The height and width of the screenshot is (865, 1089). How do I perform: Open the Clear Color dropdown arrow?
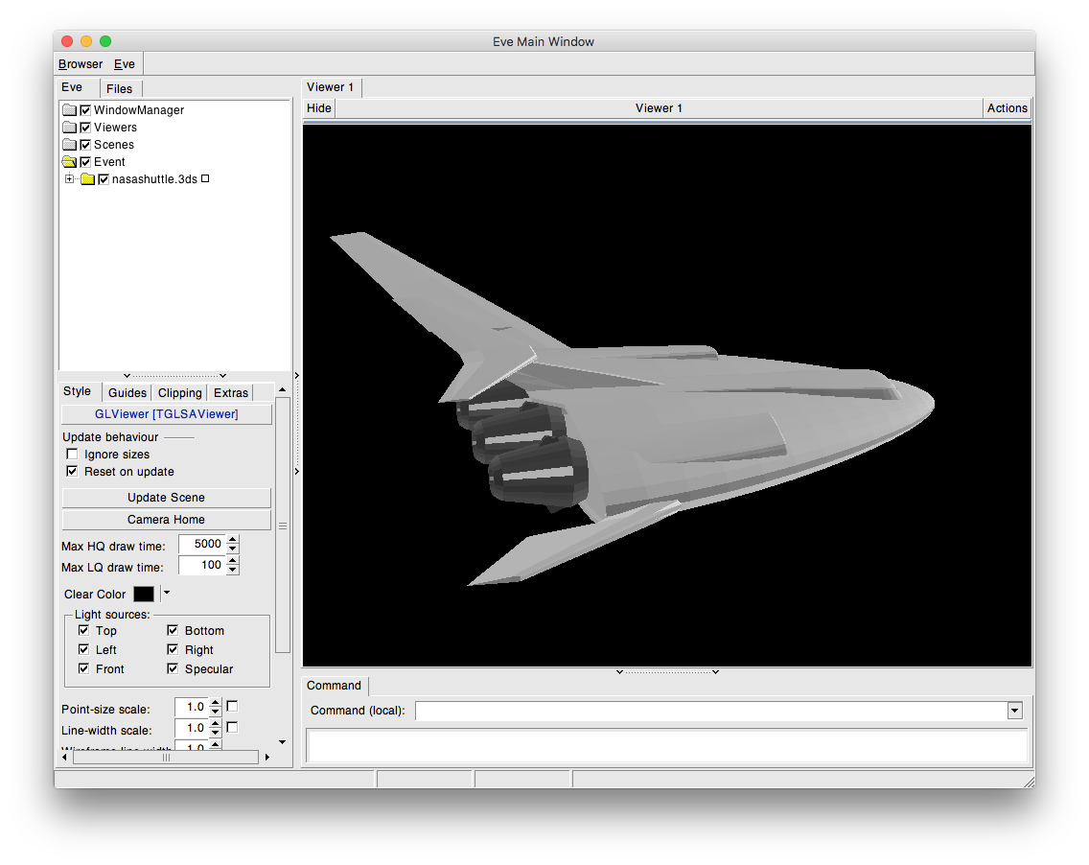click(166, 594)
